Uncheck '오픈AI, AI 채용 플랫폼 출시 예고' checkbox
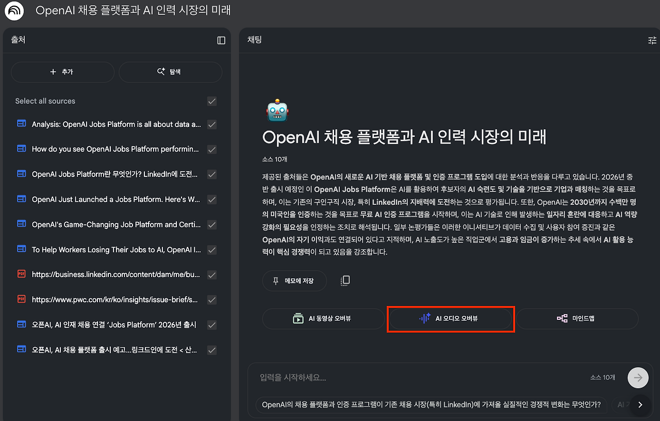Viewport: 660px width, 421px height. (211, 350)
